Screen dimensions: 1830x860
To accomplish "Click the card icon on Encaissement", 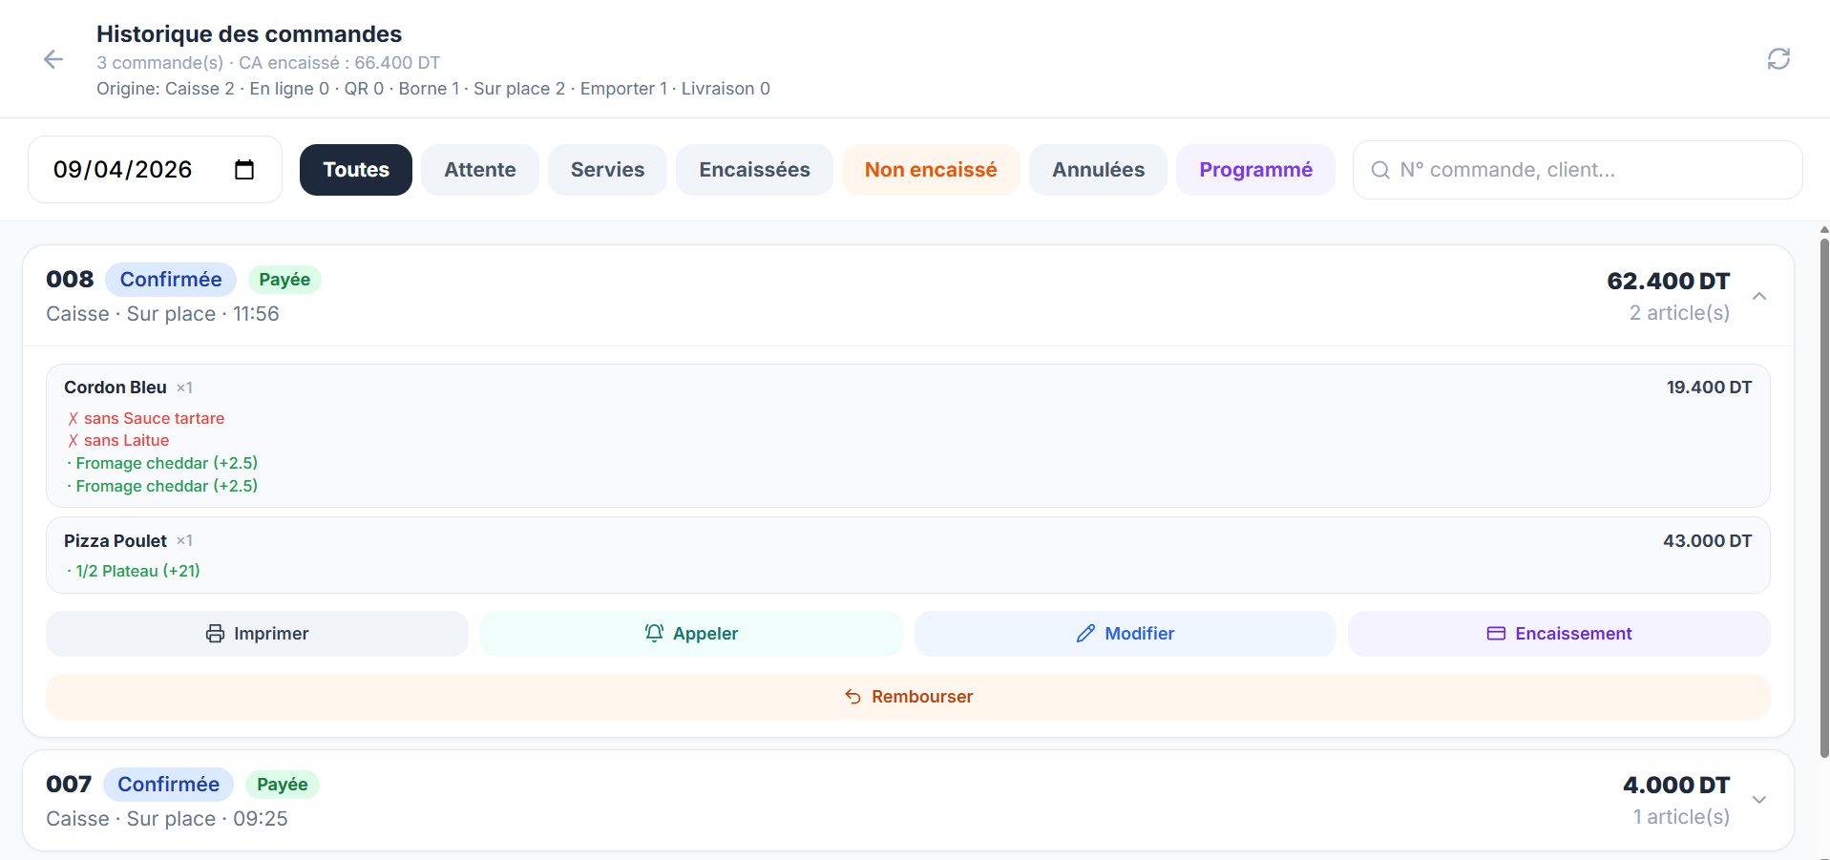I will [1496, 634].
